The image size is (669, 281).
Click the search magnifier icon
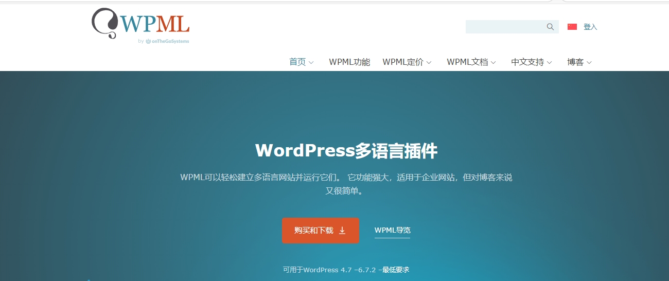pyautogui.click(x=550, y=27)
